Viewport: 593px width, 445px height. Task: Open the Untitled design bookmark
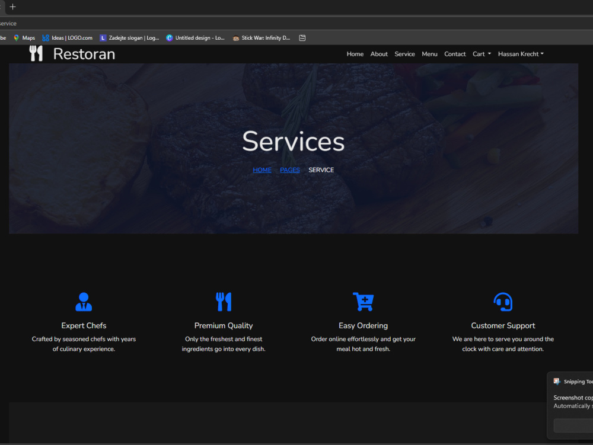(196, 38)
